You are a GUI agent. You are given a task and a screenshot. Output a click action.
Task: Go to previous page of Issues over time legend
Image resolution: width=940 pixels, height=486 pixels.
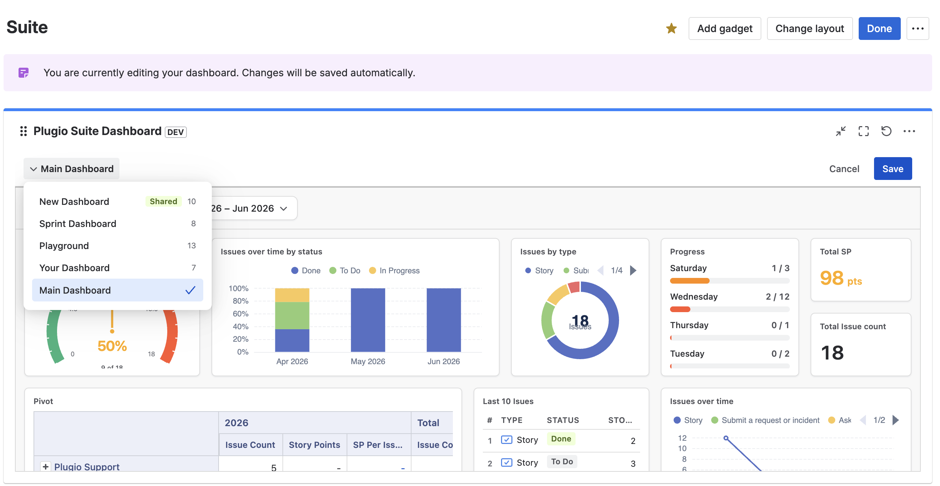[863, 420]
